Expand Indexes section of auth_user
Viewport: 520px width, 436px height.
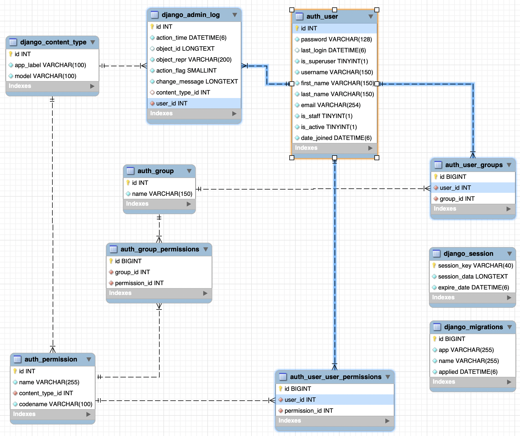(x=370, y=148)
